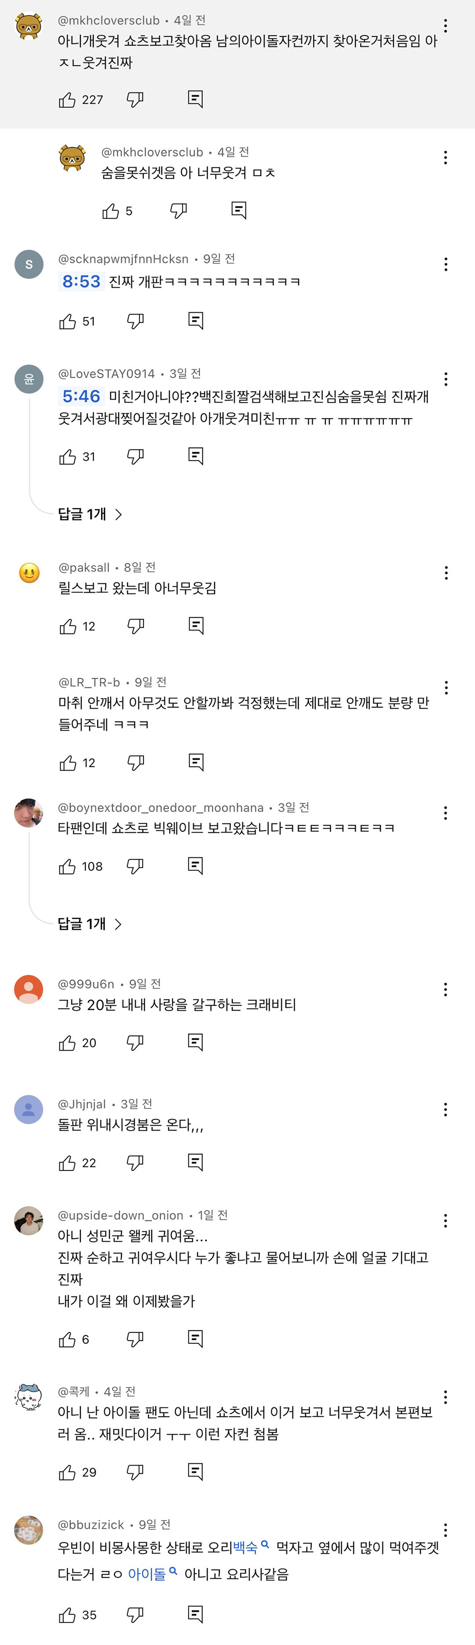The width and height of the screenshot is (475, 1645).
Task: Thumbs down the @upside-down_onion comment
Action: click(135, 1339)
